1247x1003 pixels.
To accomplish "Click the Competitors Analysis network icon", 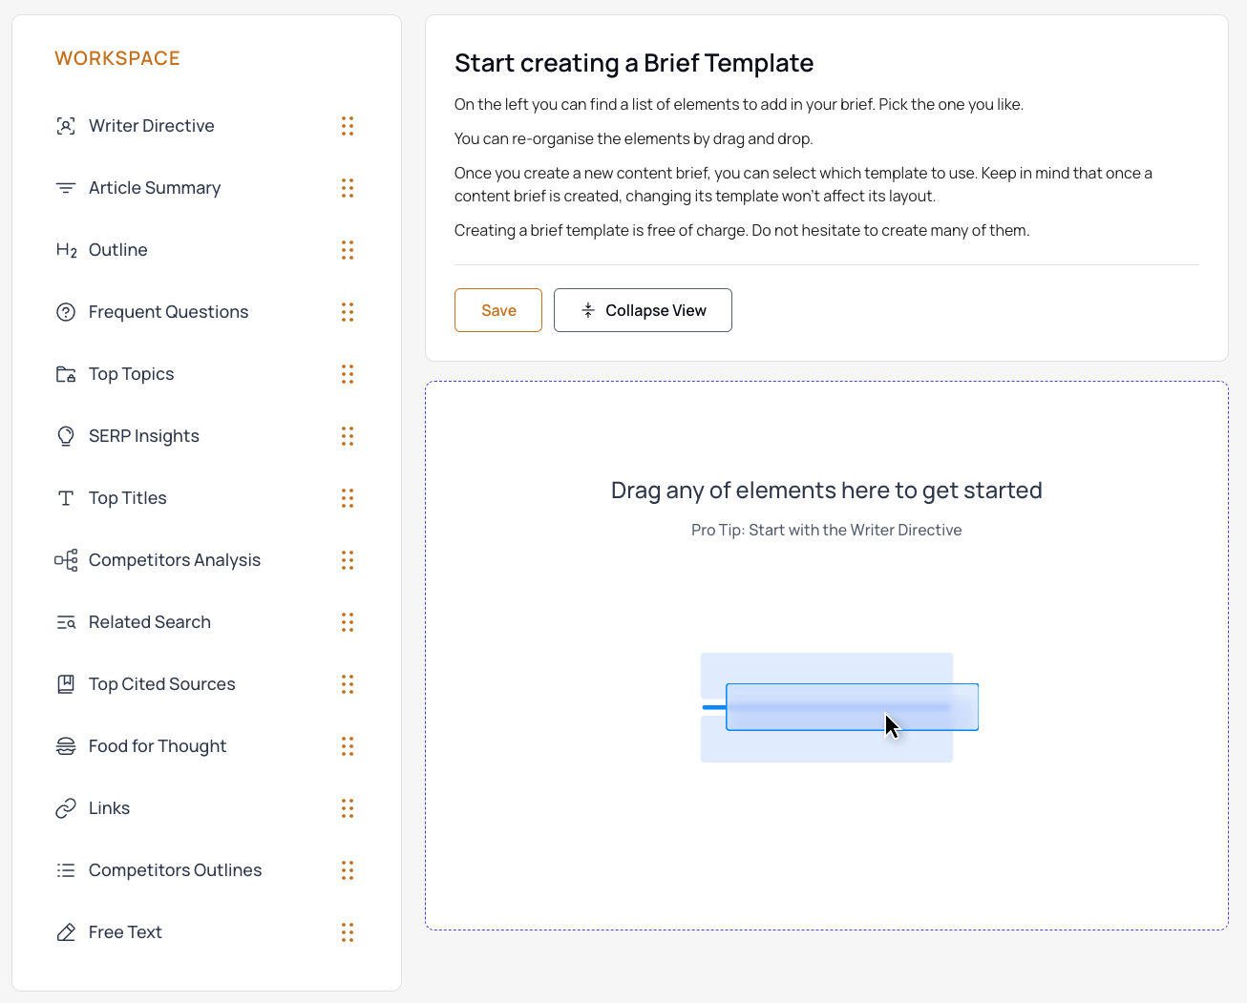I will point(65,559).
